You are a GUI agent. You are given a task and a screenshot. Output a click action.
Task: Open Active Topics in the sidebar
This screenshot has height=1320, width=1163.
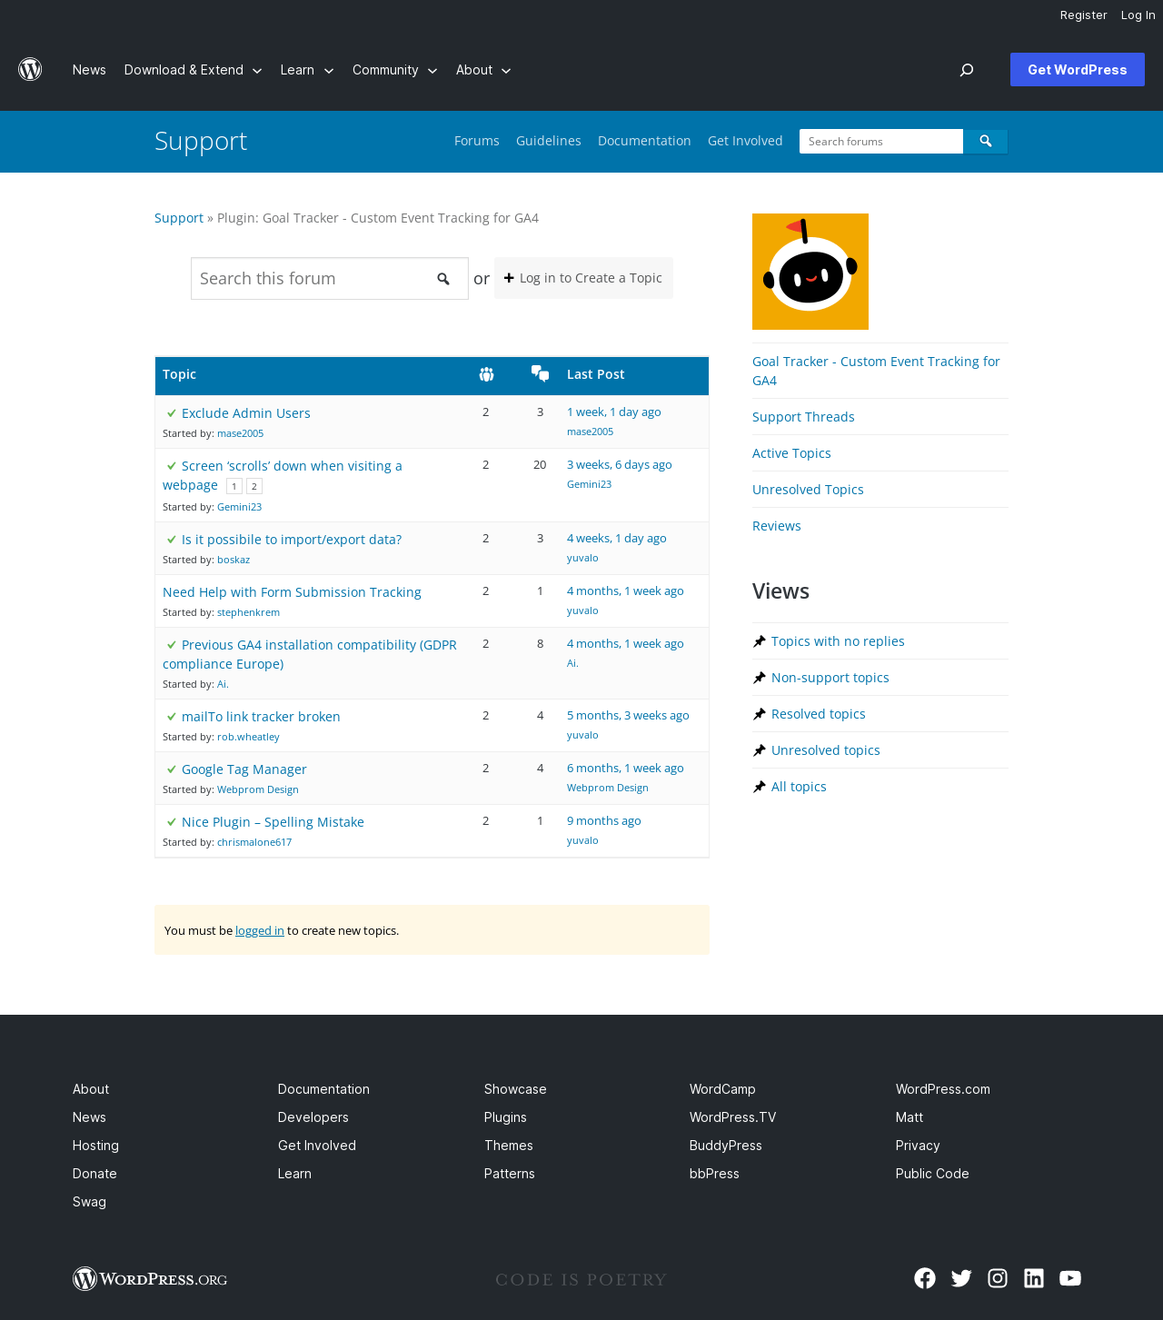(791, 453)
